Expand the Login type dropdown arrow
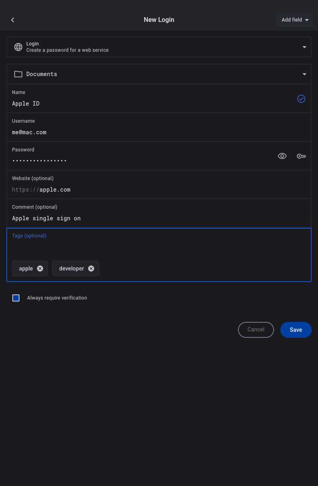Viewport: 318px width, 486px height. pyautogui.click(x=304, y=47)
